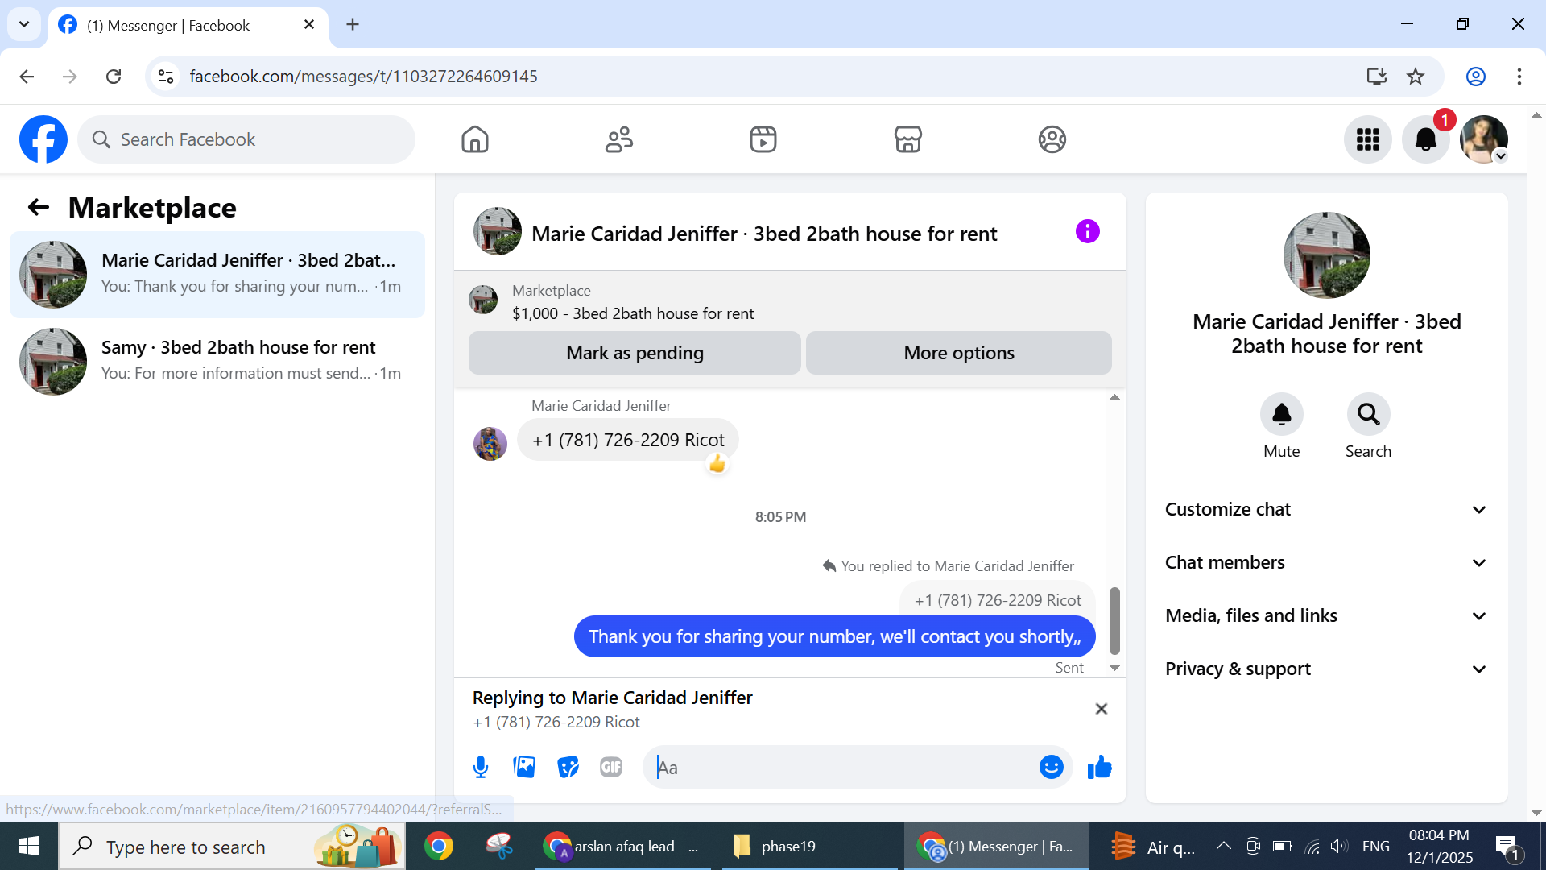Screen dimensions: 1546x870
Task: Click the quoted '+1 (781) 726-2209 Ricot' reply preview
Action: (x=998, y=600)
